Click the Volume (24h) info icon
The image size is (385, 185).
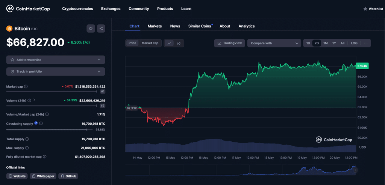(29, 100)
